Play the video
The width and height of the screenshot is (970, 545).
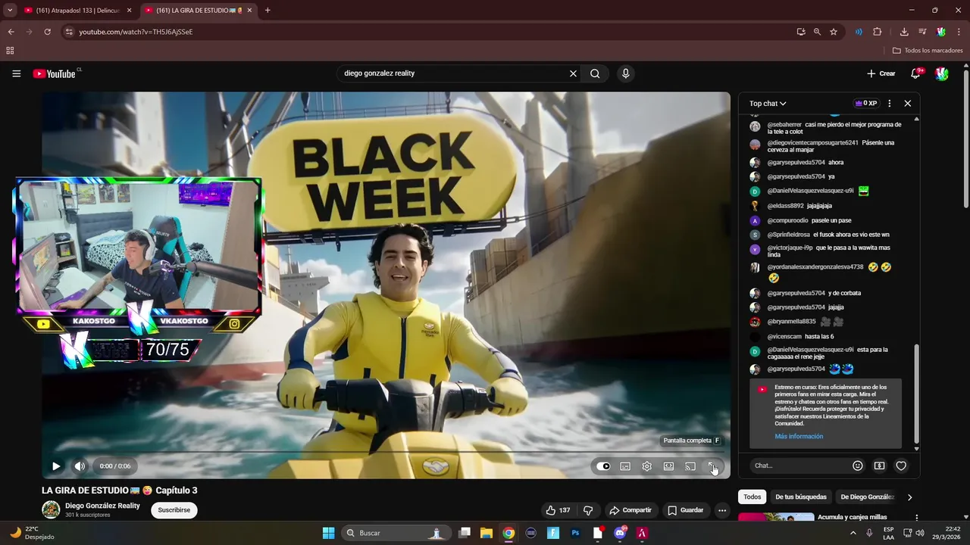coord(56,466)
